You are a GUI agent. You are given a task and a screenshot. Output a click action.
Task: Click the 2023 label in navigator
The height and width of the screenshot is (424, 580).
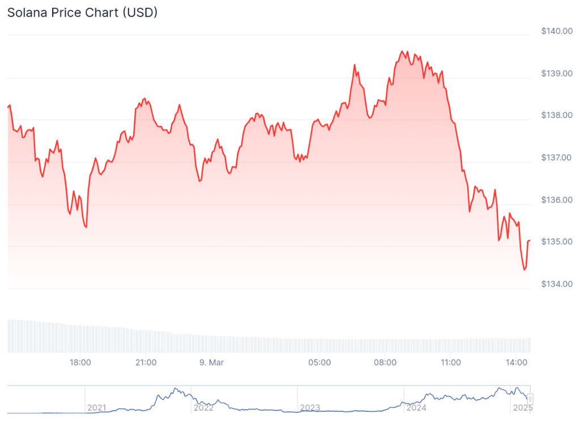click(309, 408)
